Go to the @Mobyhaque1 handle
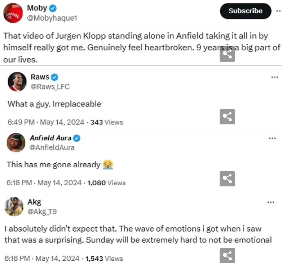The height and width of the screenshot is (265, 282). (x=52, y=18)
